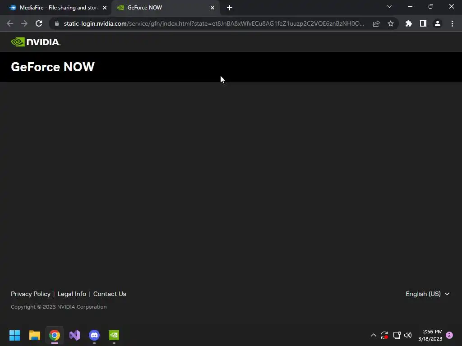The height and width of the screenshot is (346, 462).
Task: Open the Contact Us link
Action: (110, 294)
